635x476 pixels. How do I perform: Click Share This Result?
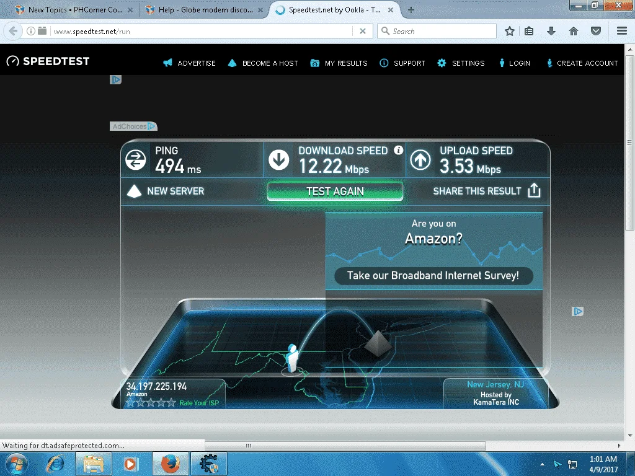pyautogui.click(x=487, y=191)
